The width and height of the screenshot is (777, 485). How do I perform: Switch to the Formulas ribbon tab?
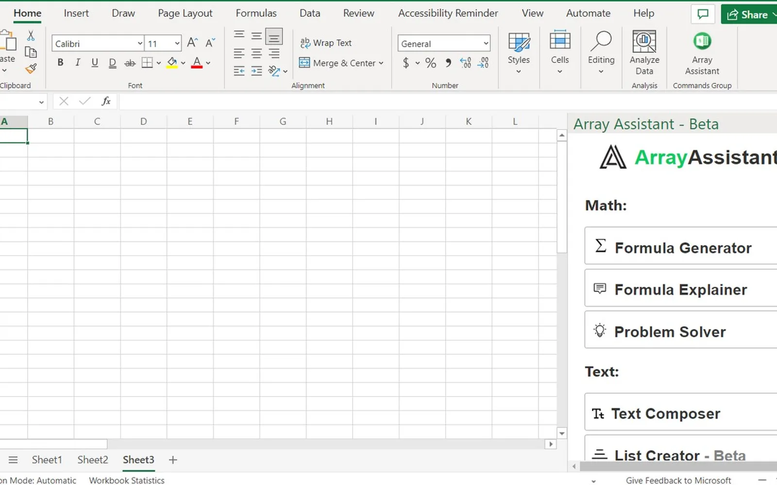tap(256, 13)
